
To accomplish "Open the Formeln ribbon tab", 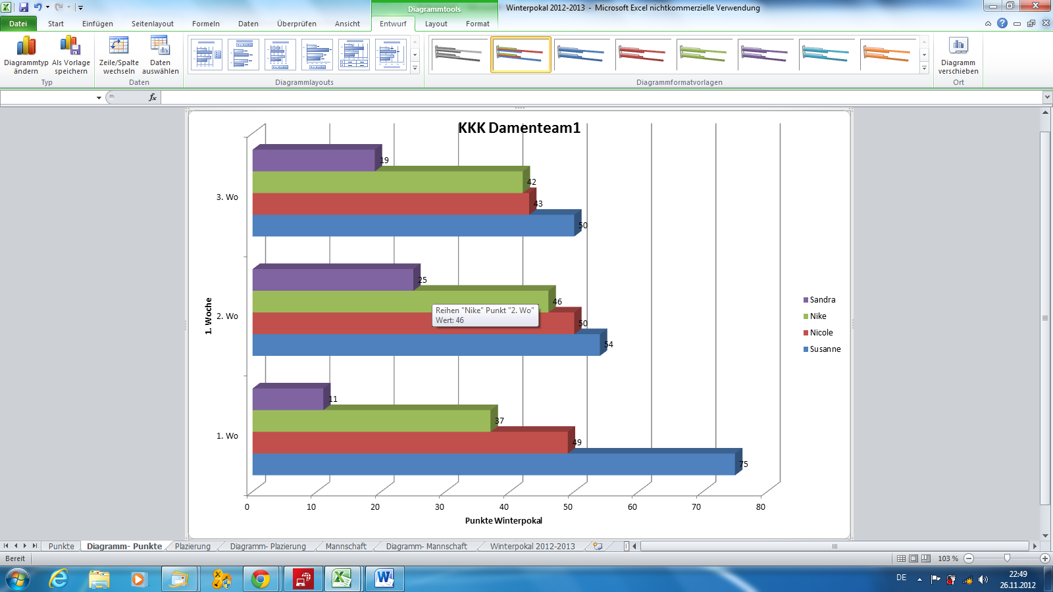I will [x=206, y=24].
